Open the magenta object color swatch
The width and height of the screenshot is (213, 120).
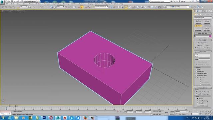[210, 36]
